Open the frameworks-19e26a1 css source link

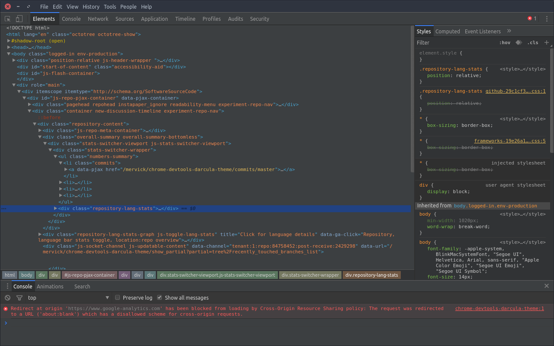pos(510,141)
